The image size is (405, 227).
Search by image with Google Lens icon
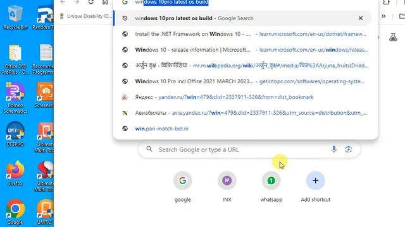(349, 149)
